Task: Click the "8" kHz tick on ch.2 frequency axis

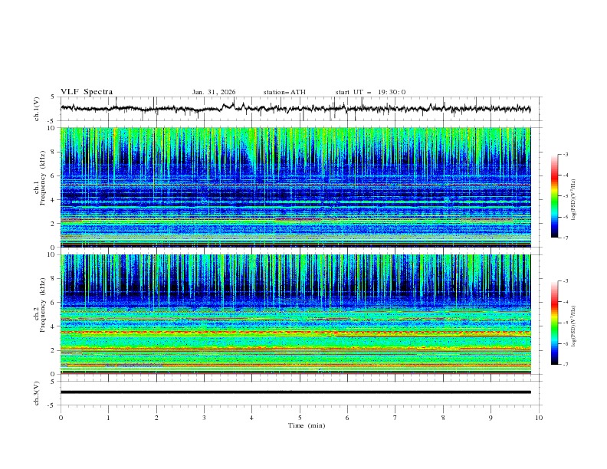Action: click(x=54, y=279)
